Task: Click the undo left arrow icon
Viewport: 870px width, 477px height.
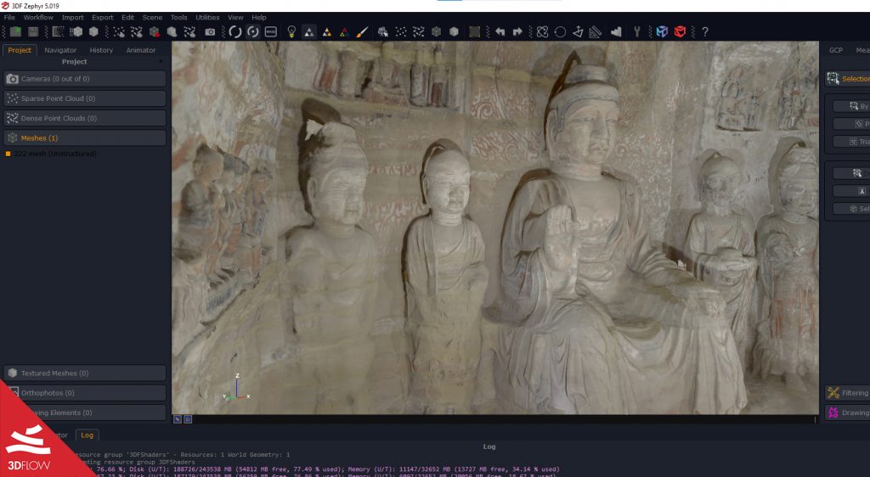Action: coord(500,31)
